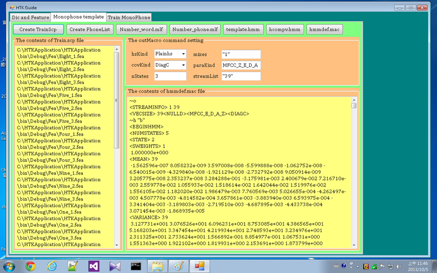Open the network connection tray icon
The image size is (437, 273).
(x=390, y=267)
